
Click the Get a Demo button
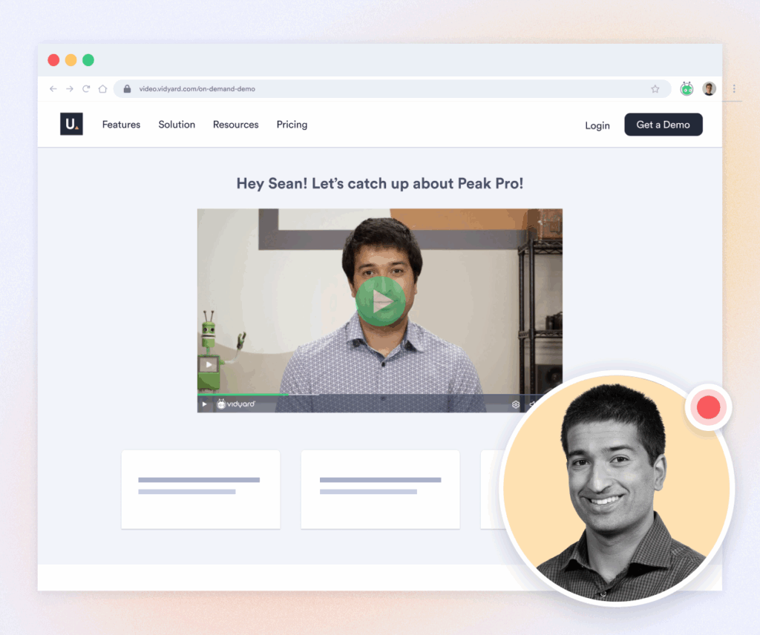tap(663, 125)
